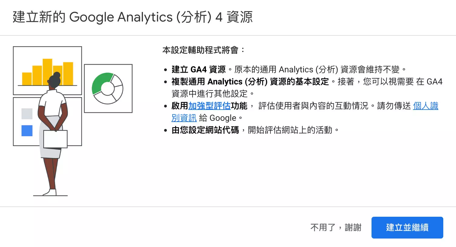This screenshot has width=456, height=247.
Task: Click the 由您設定網站代碼 bullet text
Action: point(205,130)
